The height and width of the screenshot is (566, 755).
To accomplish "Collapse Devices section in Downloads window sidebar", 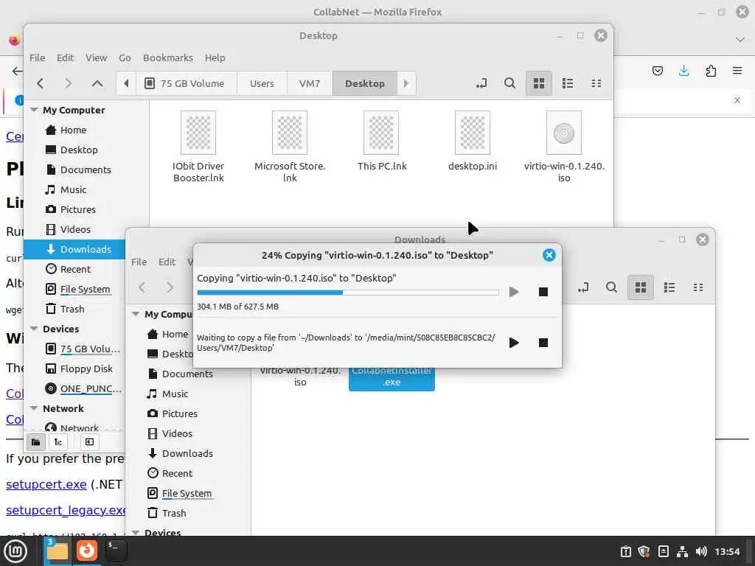I will point(136,532).
